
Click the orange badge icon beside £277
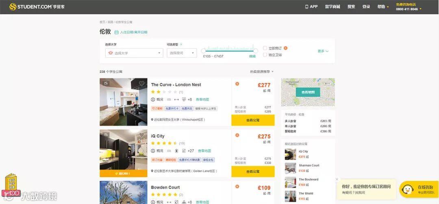pos(237,84)
